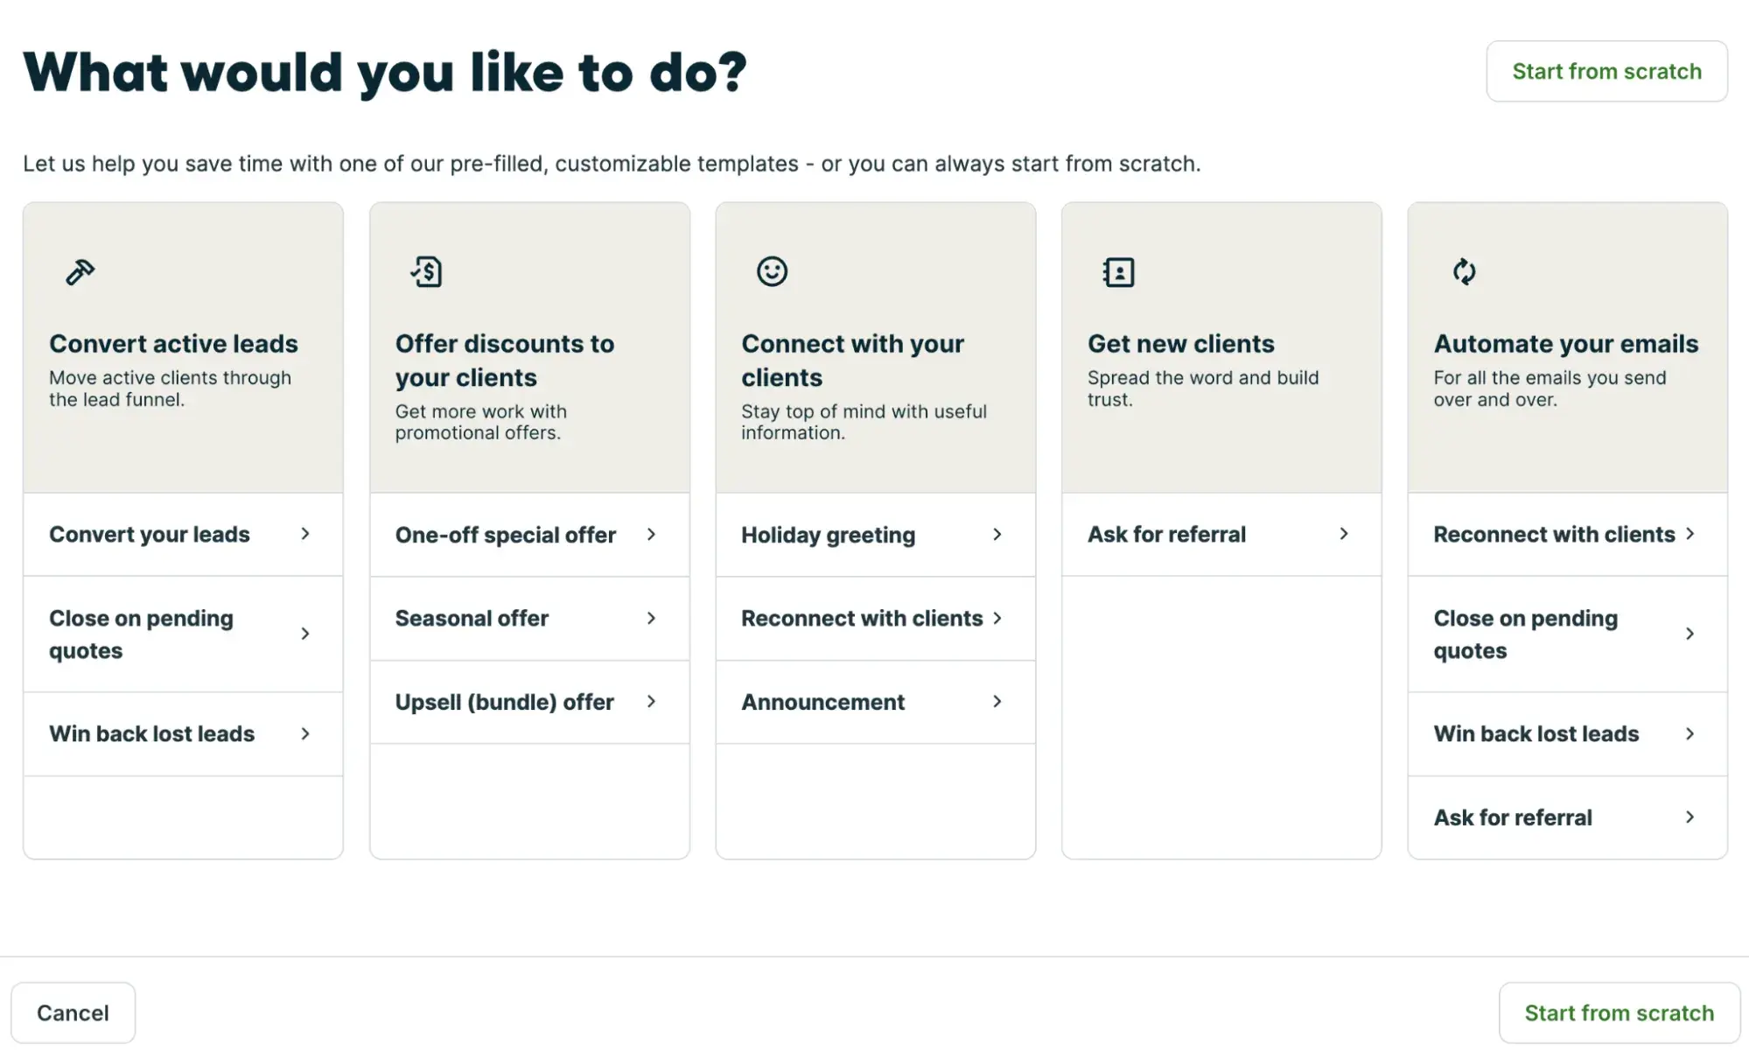Pick the Upsell (bundle) offer template
Viewport: 1749px width, 1059px height.
504,702
